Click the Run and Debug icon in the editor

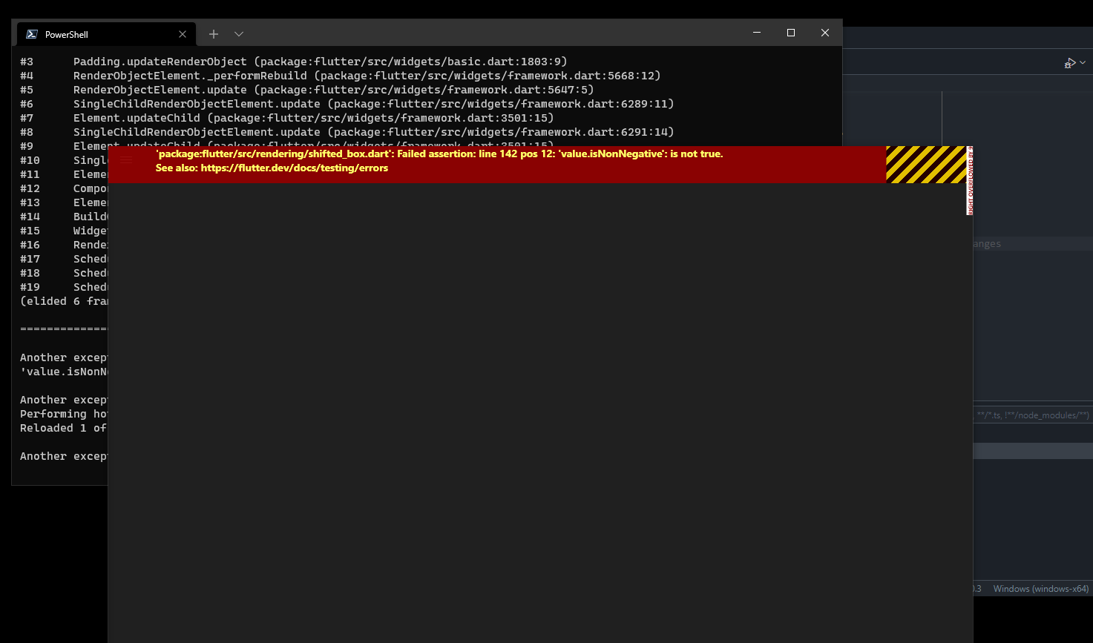coord(1070,63)
